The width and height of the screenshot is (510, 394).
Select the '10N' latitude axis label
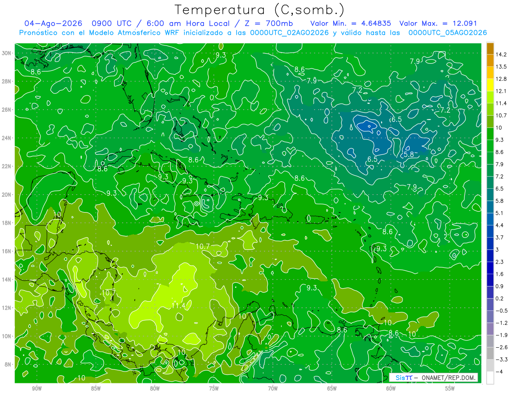pos(6,336)
